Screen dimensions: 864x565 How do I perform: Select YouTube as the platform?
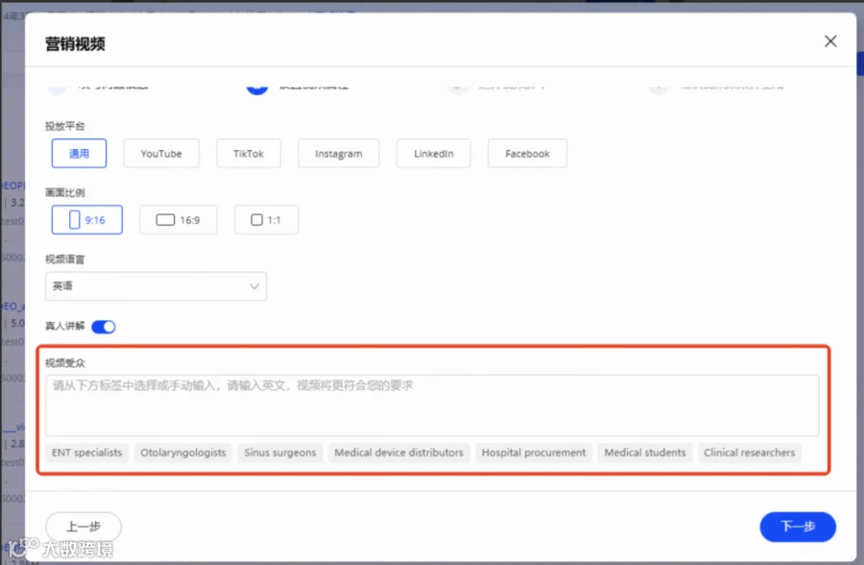[x=161, y=154]
